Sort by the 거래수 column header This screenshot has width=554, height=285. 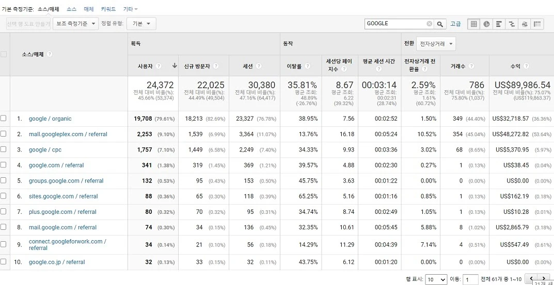458,66
